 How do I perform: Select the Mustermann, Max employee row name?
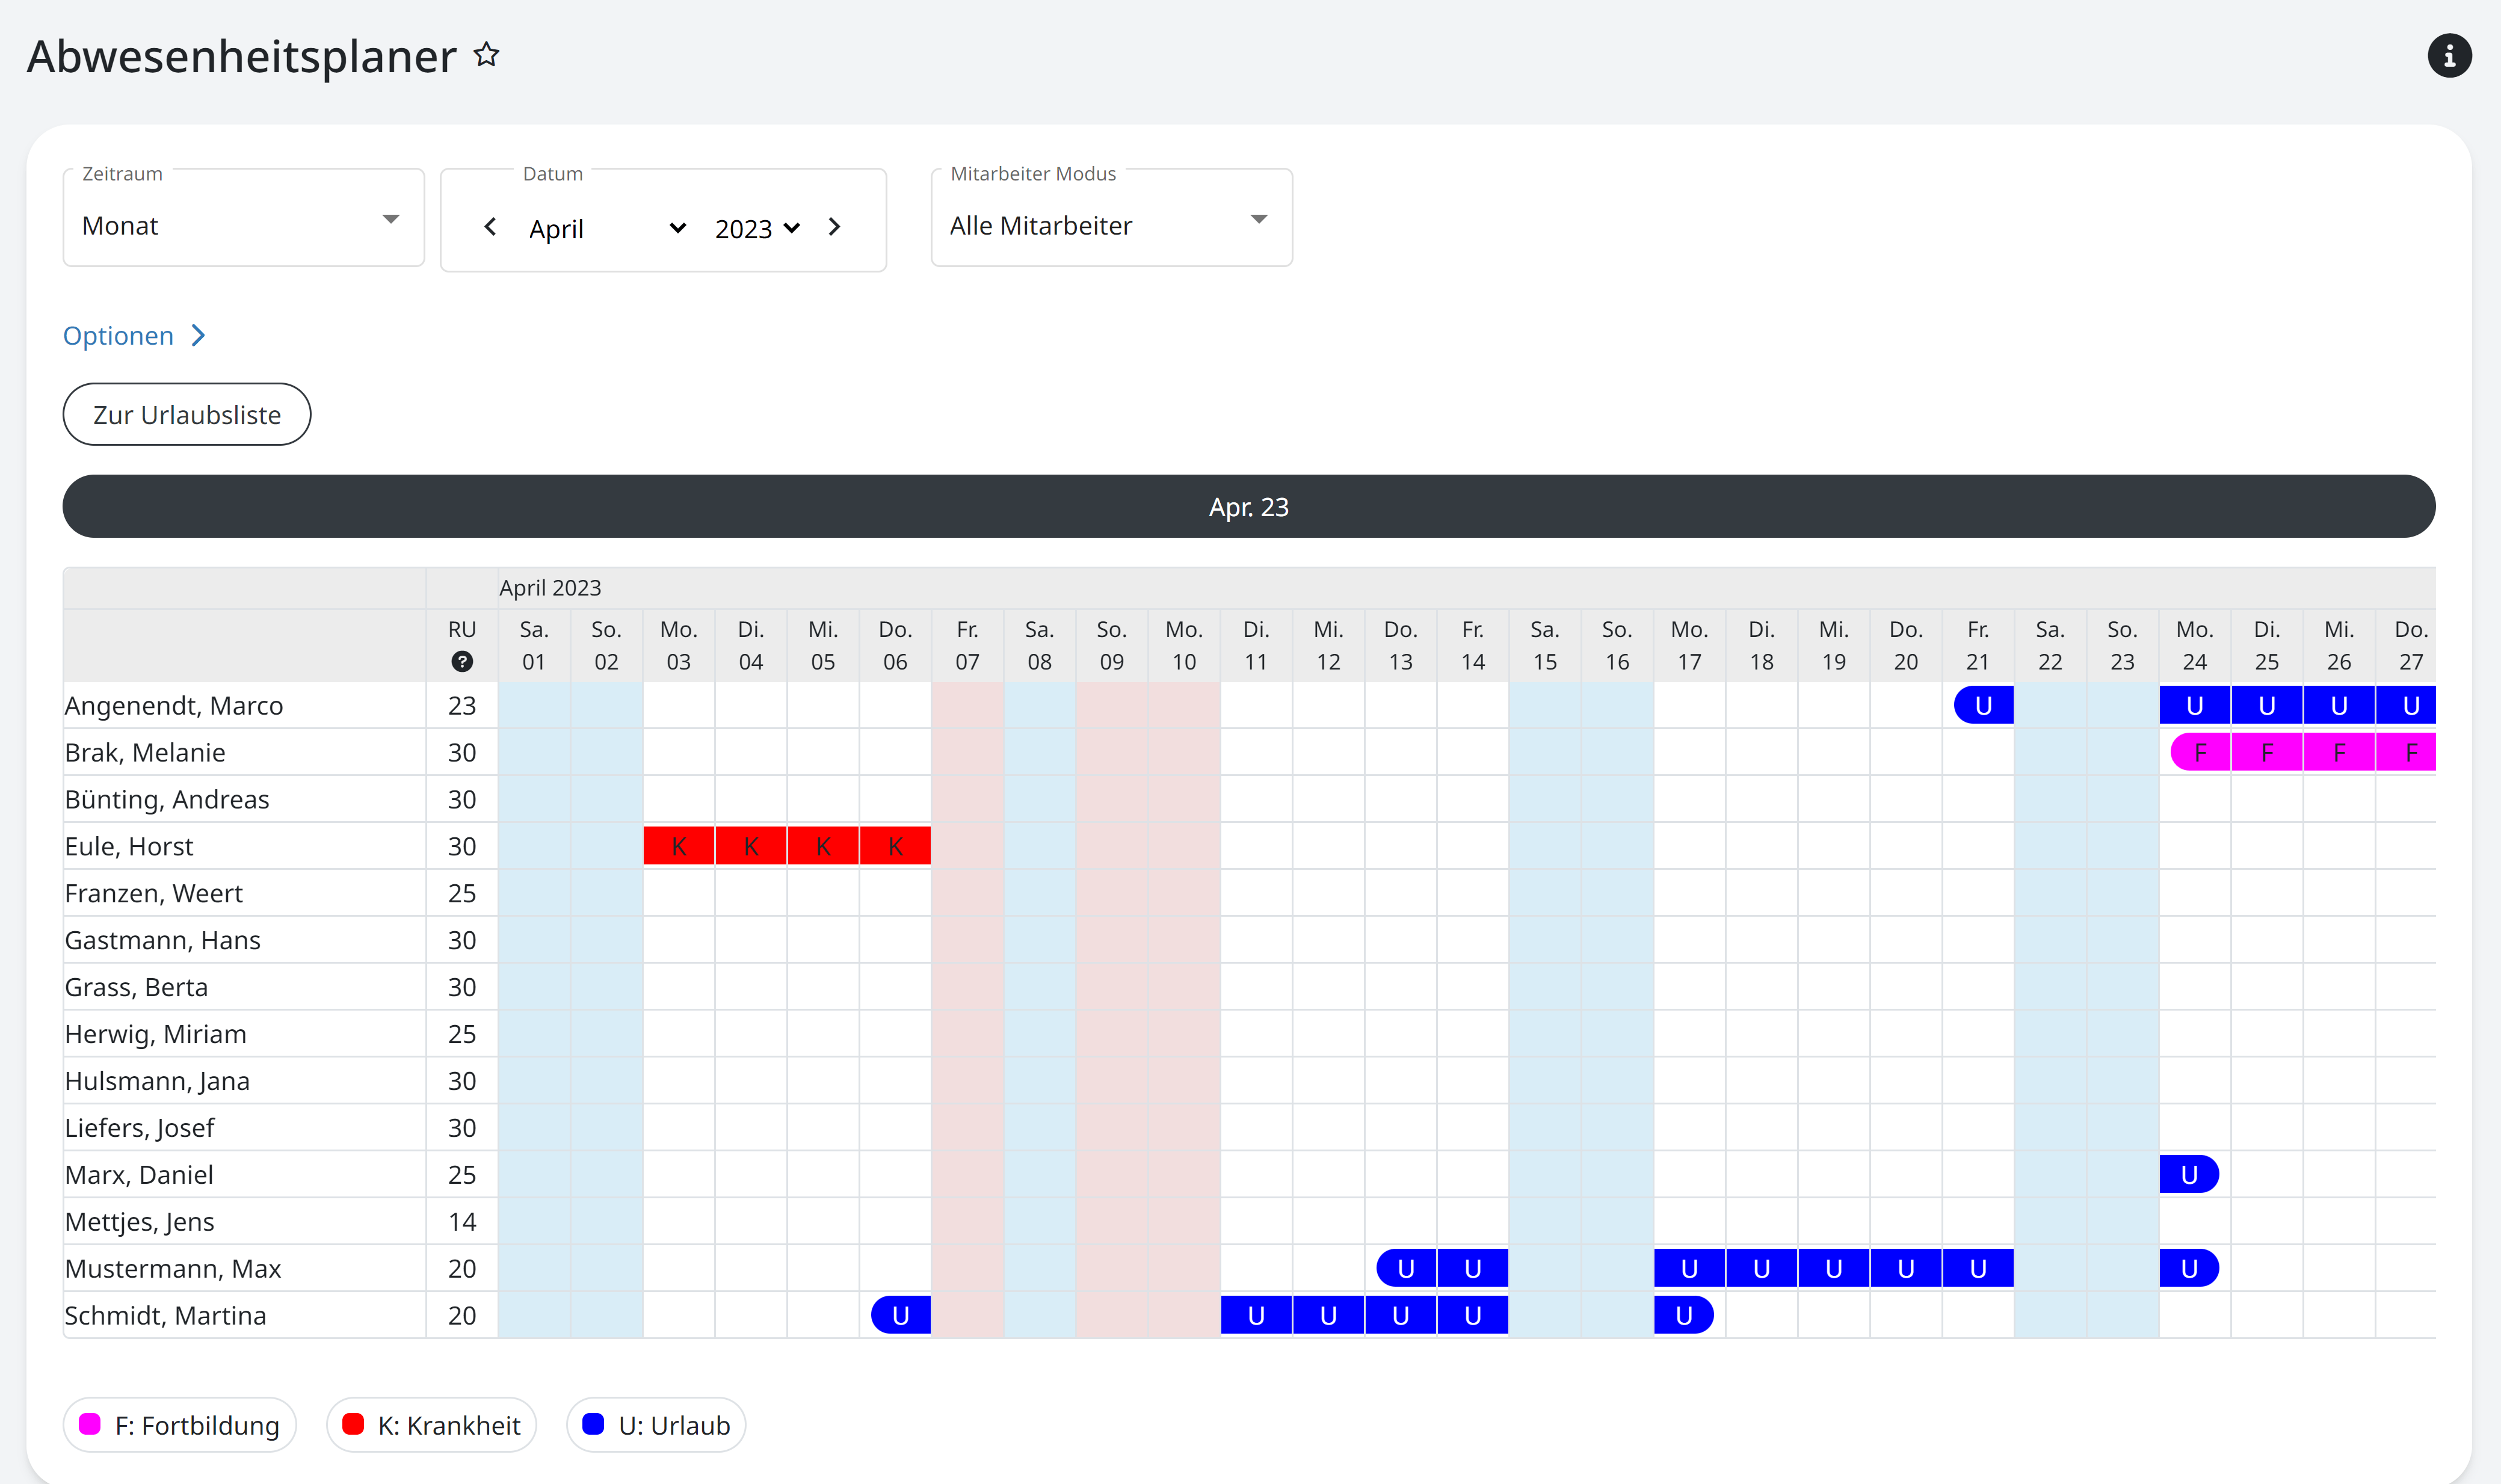pos(173,1268)
